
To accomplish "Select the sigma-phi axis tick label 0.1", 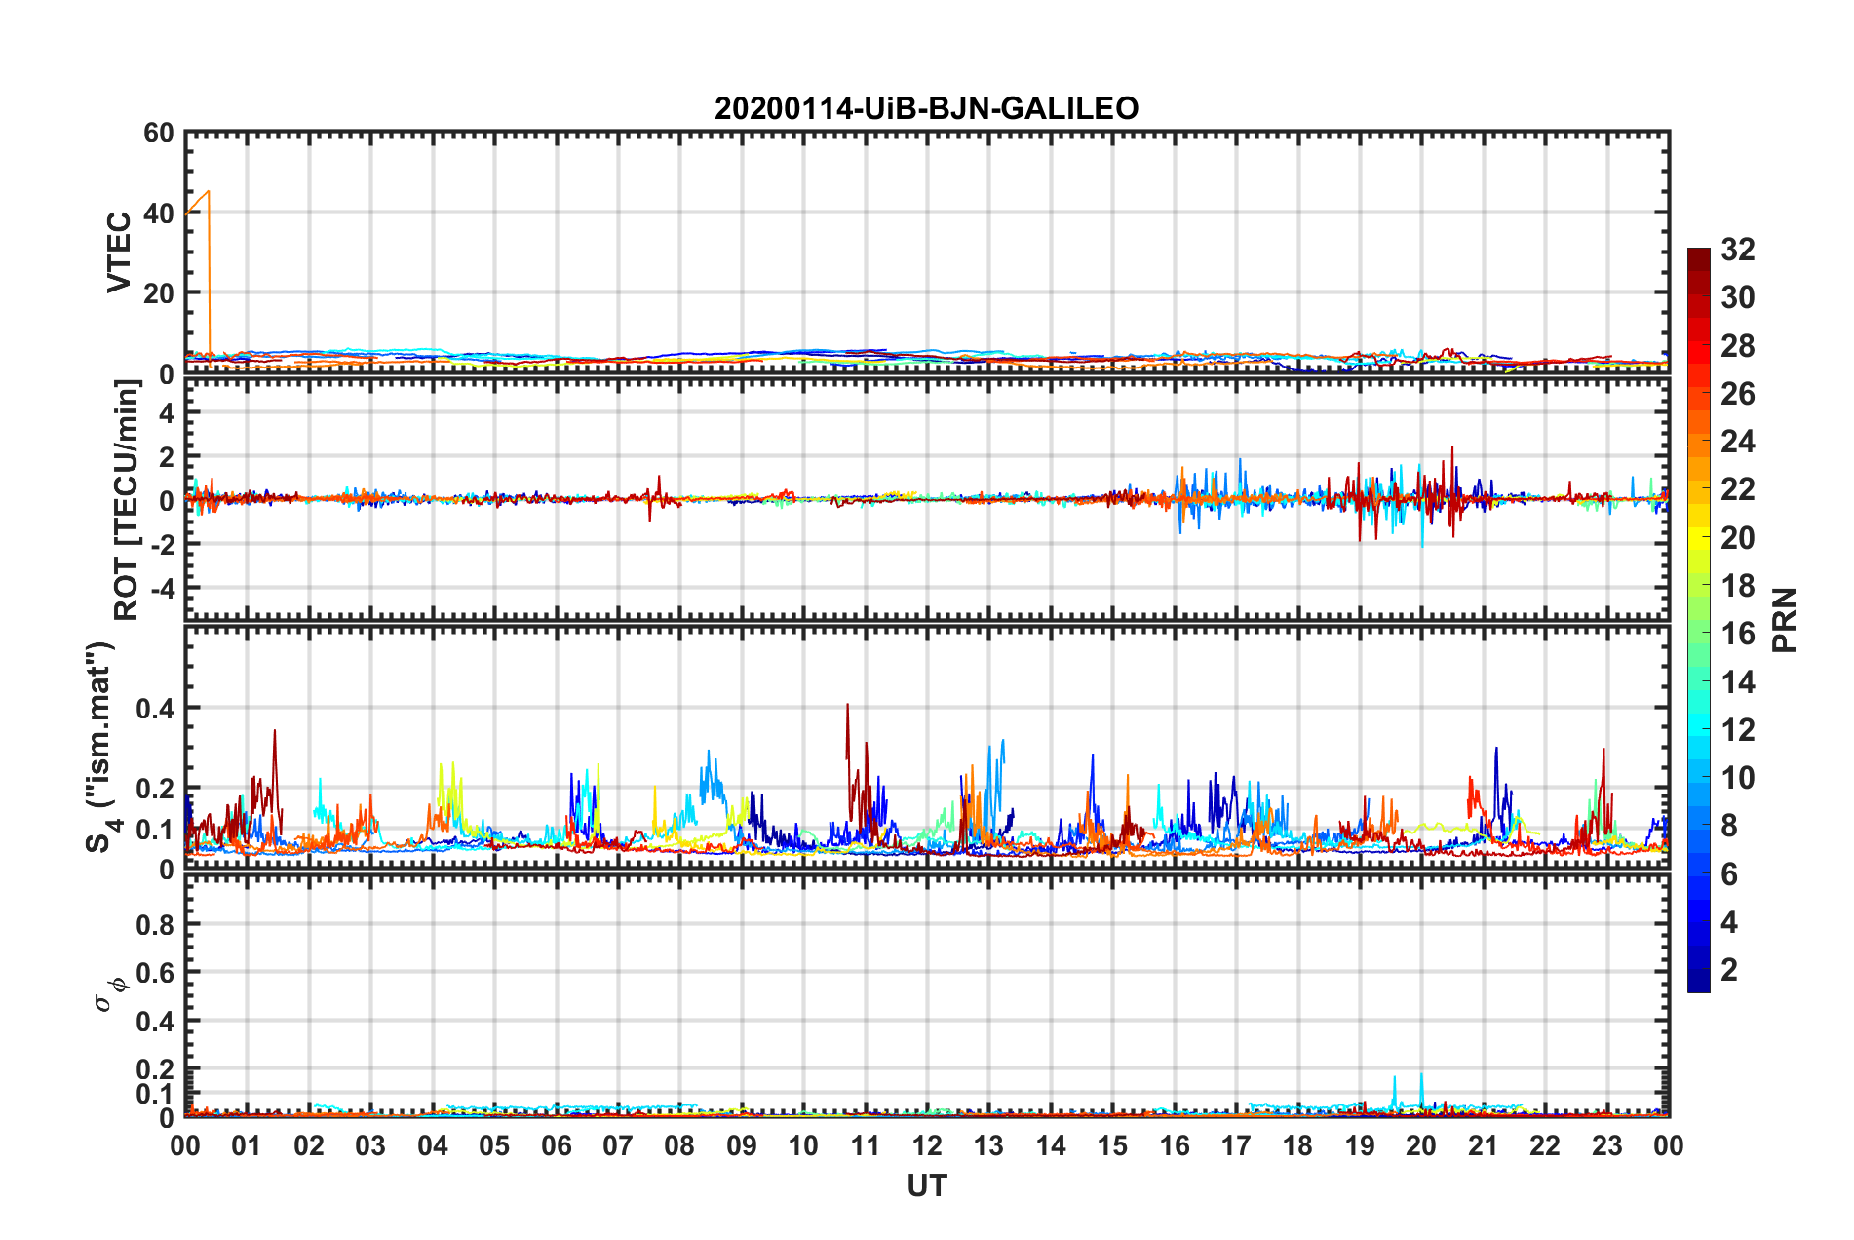I will click(x=155, y=1094).
